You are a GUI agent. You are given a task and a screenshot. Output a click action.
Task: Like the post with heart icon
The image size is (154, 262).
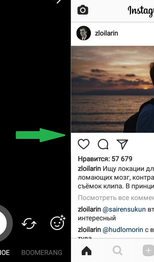click(84, 144)
